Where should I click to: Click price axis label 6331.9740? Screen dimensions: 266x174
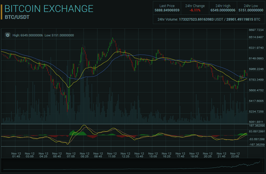(x=256, y=48)
